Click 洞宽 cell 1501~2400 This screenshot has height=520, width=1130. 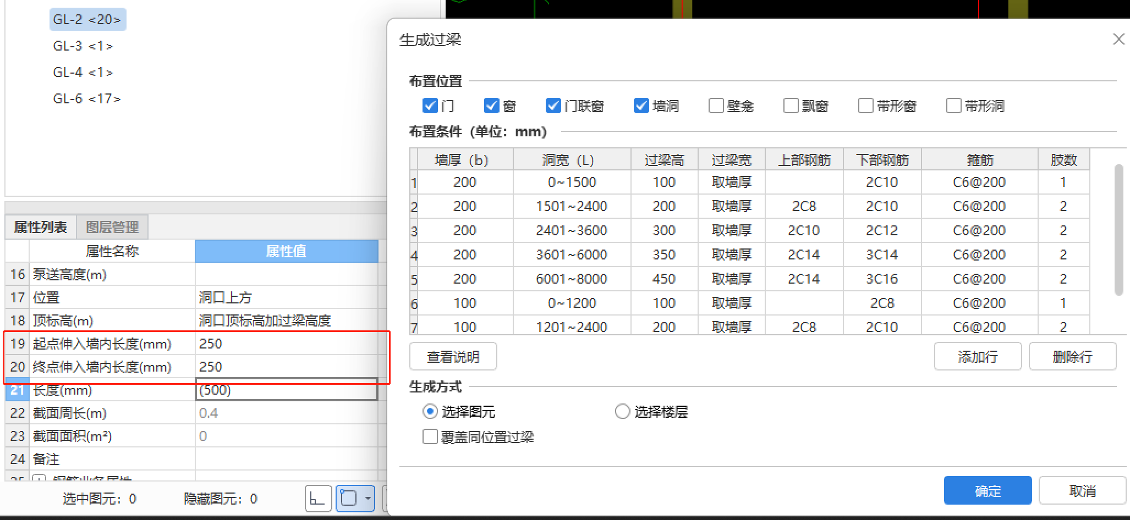pos(572,206)
